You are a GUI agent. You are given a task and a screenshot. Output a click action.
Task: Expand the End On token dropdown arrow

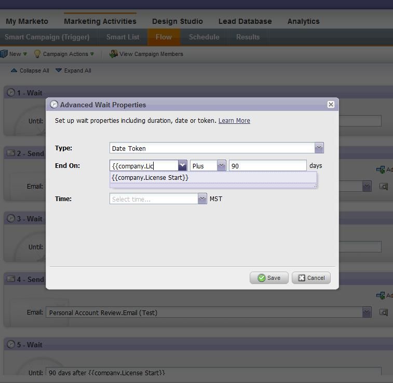pos(182,166)
